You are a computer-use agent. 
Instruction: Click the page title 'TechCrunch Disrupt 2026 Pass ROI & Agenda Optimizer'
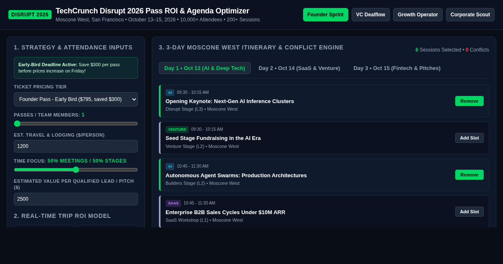tap(153, 11)
